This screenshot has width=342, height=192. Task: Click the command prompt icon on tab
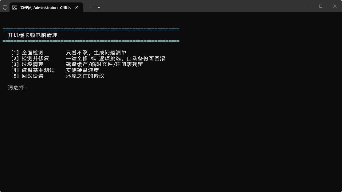click(x=15, y=8)
